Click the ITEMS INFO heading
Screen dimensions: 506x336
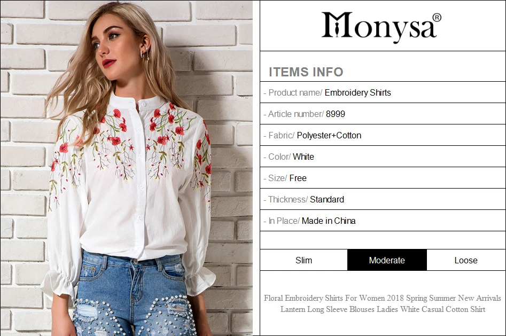tap(306, 72)
